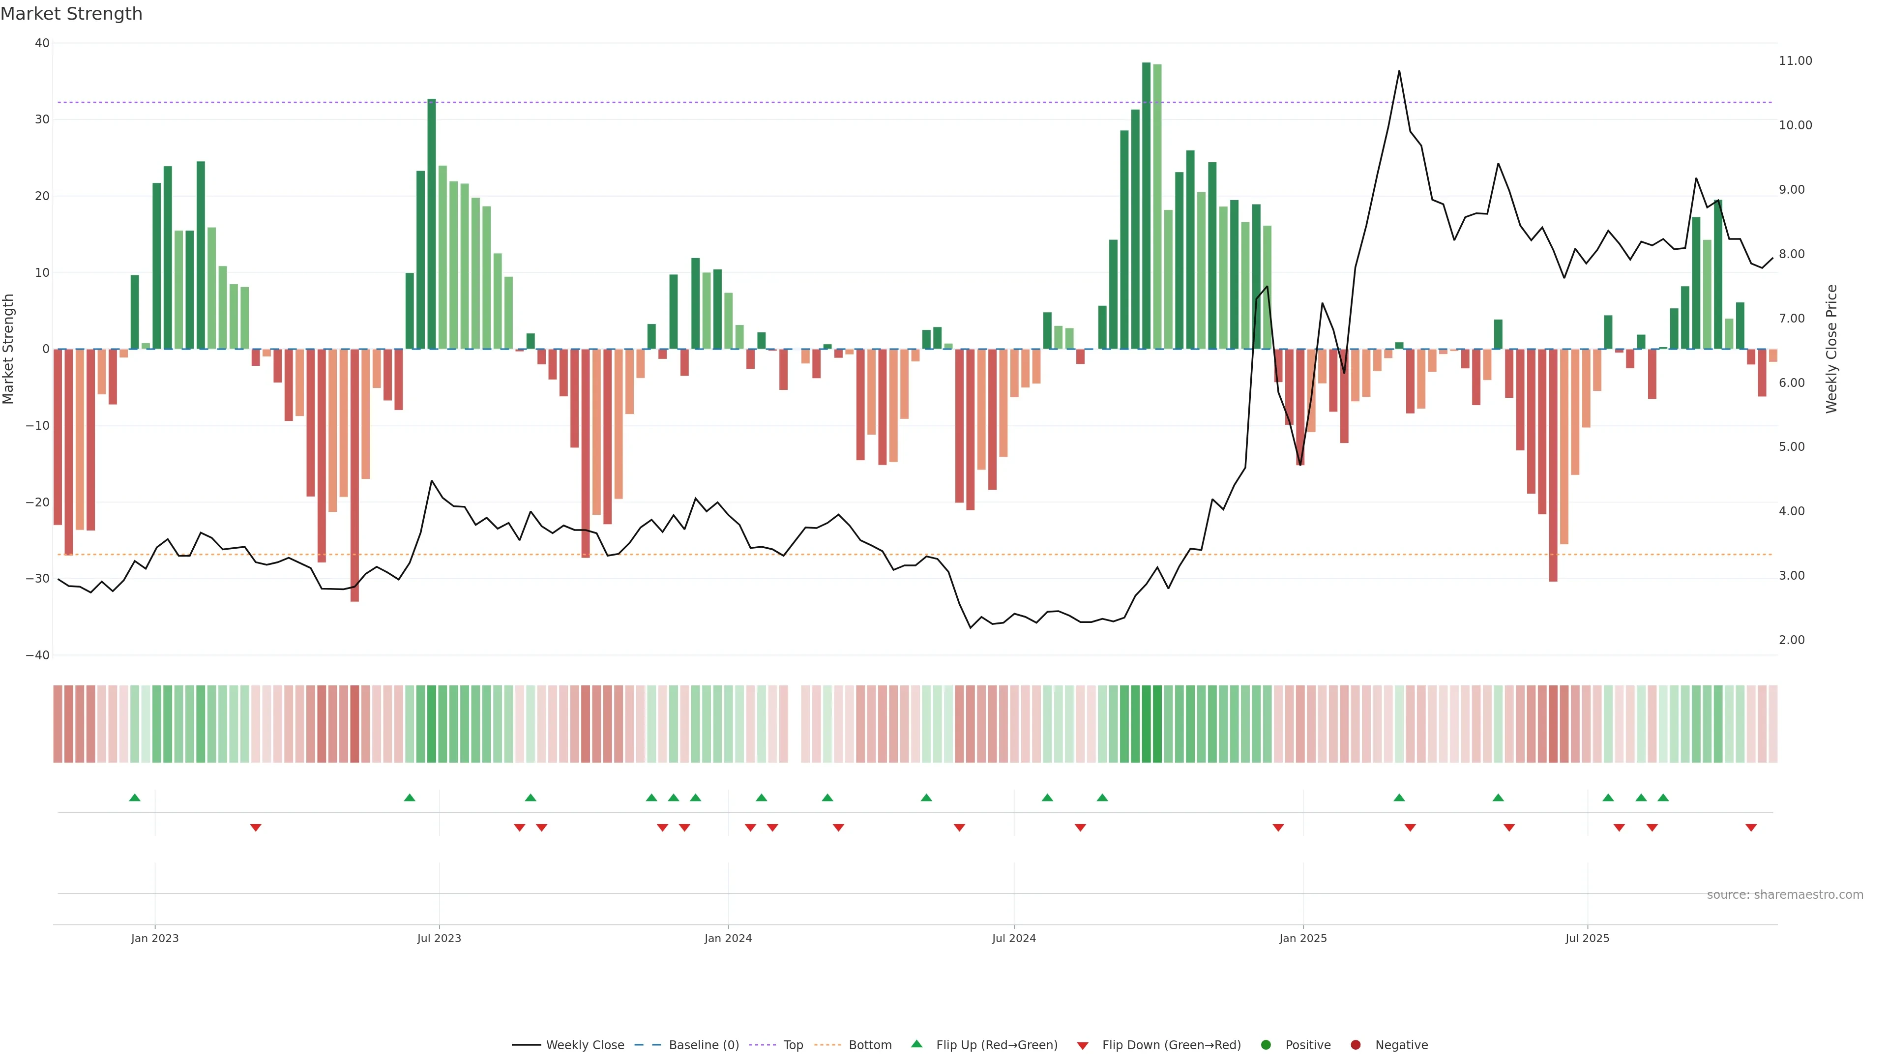Viewport: 1888px width, 1062px height.
Task: Click the Weekly Close Price right axis title
Action: click(x=1831, y=349)
